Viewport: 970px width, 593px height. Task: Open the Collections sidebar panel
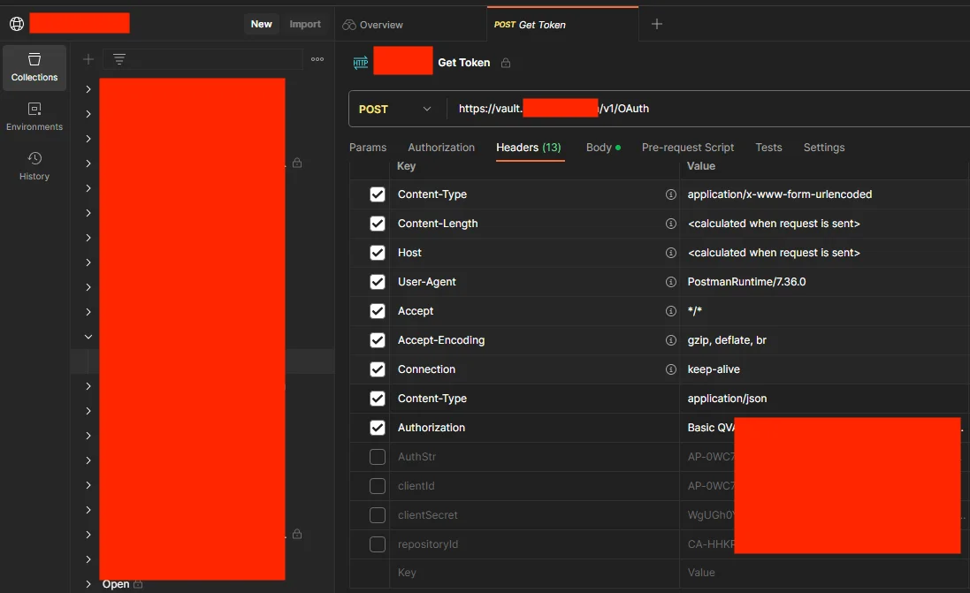click(34, 67)
